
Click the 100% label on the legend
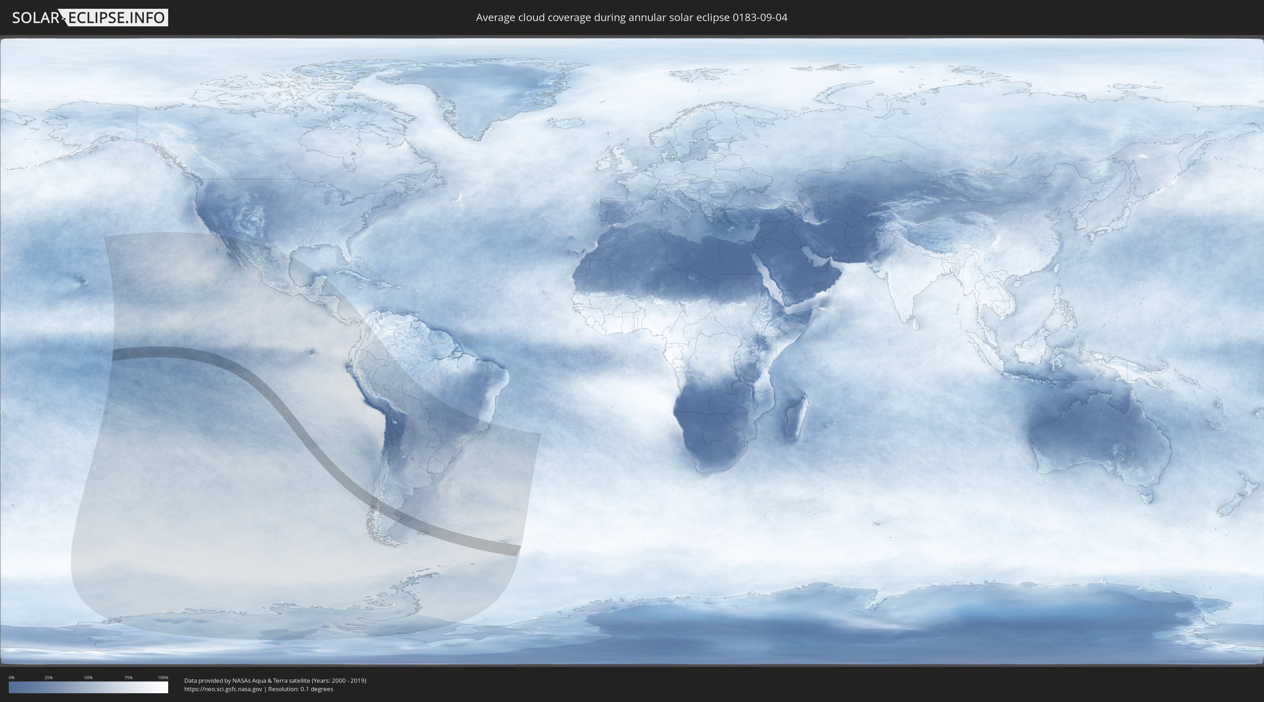tap(163, 677)
